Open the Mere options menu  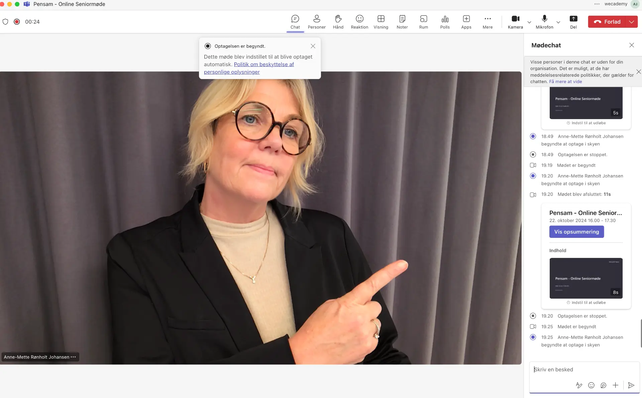pyautogui.click(x=488, y=22)
